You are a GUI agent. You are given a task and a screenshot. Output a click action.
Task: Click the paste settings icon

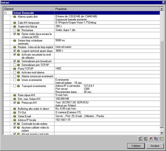pyautogui.click(x=161, y=138)
